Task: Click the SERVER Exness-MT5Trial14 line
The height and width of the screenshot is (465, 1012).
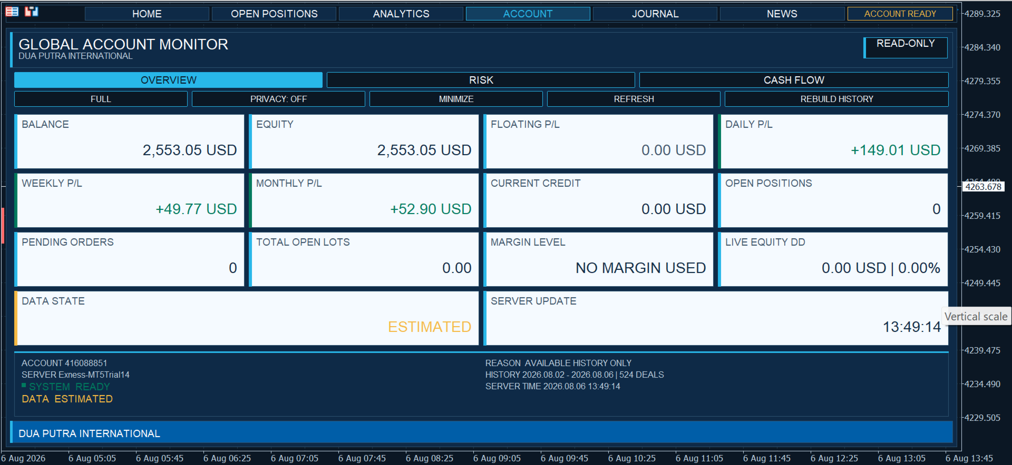Action: 75,375
